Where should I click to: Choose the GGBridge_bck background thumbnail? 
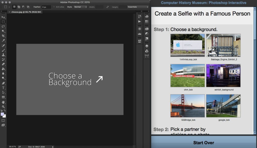[187, 106]
